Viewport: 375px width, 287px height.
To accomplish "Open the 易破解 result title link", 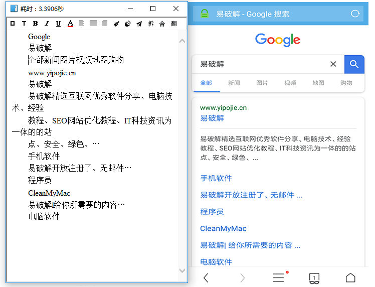I will [x=212, y=118].
